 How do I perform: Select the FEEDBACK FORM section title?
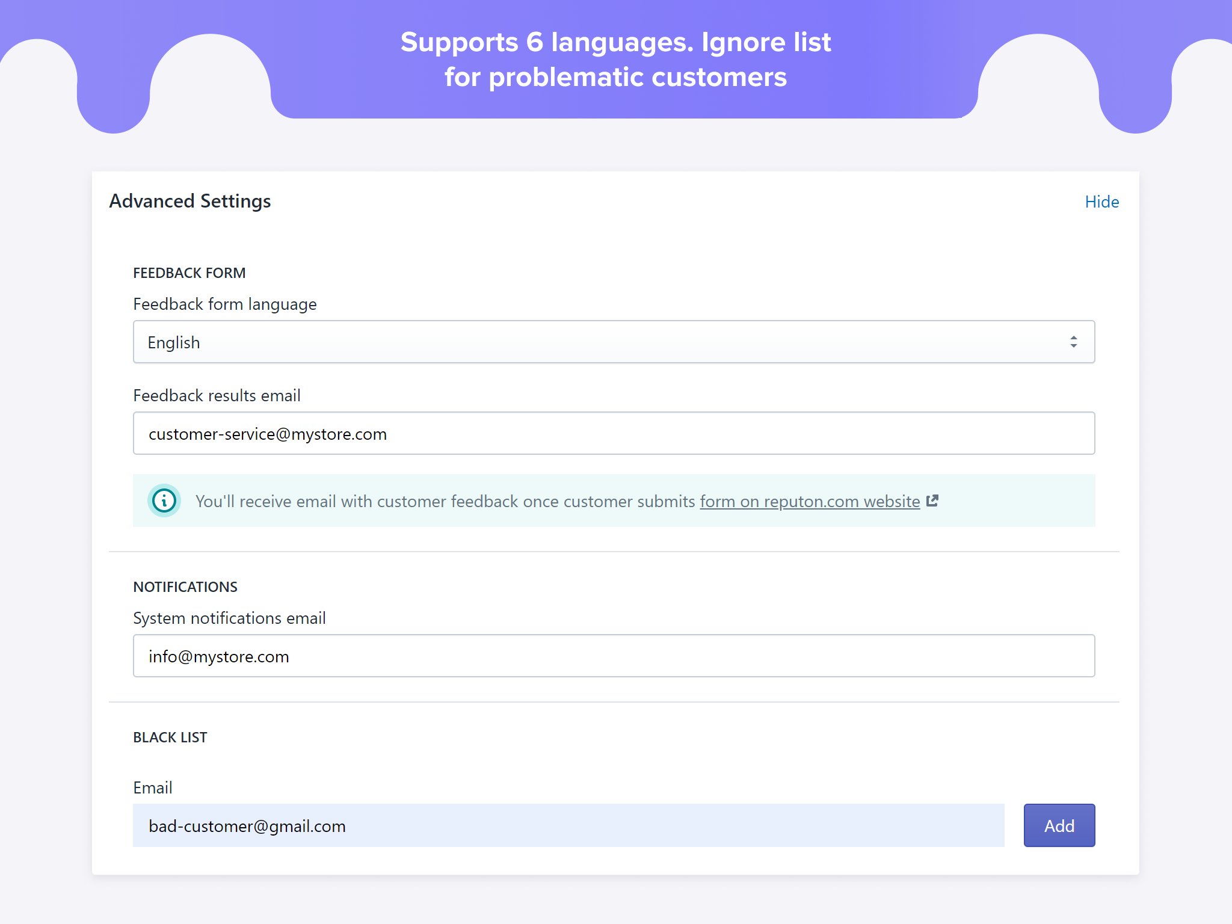coord(189,273)
